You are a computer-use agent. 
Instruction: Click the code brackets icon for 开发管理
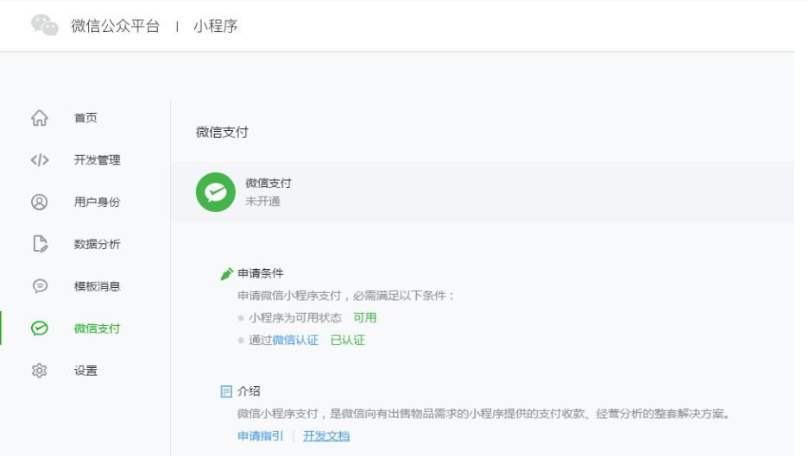[x=40, y=160]
